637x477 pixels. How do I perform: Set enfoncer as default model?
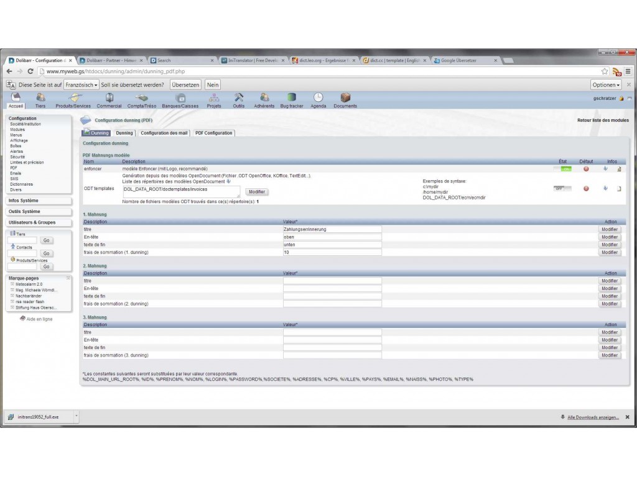tap(586, 168)
